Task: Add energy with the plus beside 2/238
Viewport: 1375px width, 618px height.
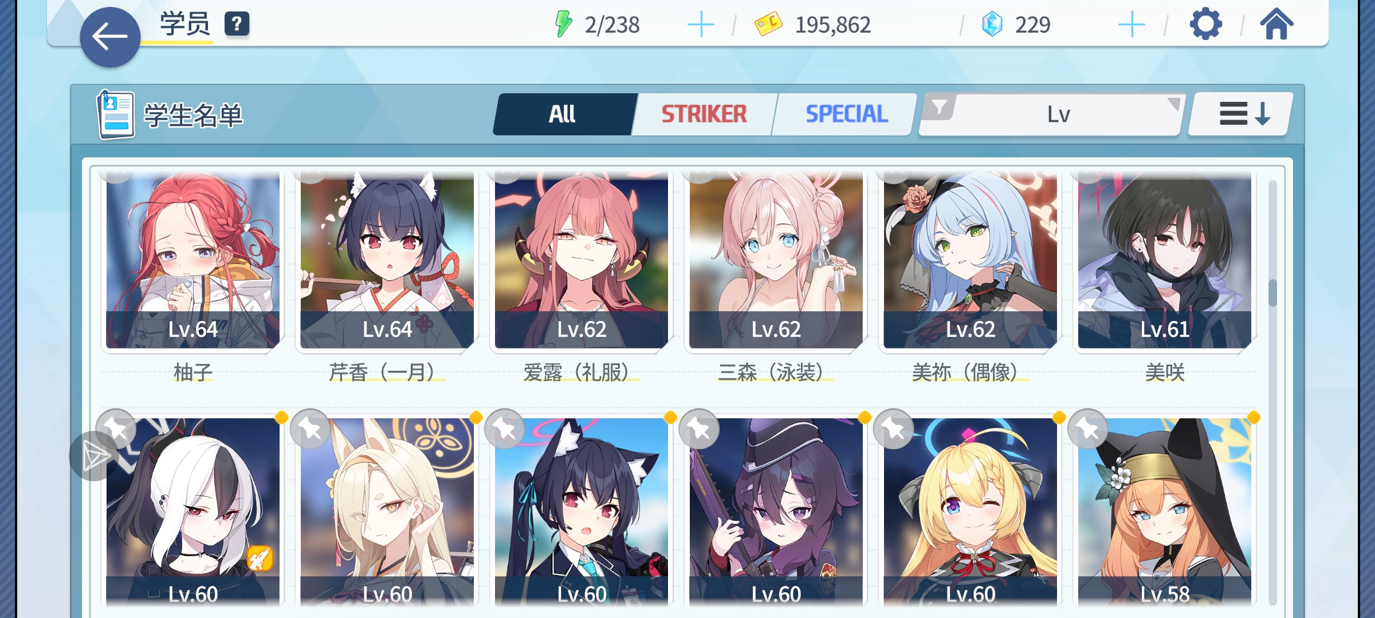Action: (x=701, y=25)
